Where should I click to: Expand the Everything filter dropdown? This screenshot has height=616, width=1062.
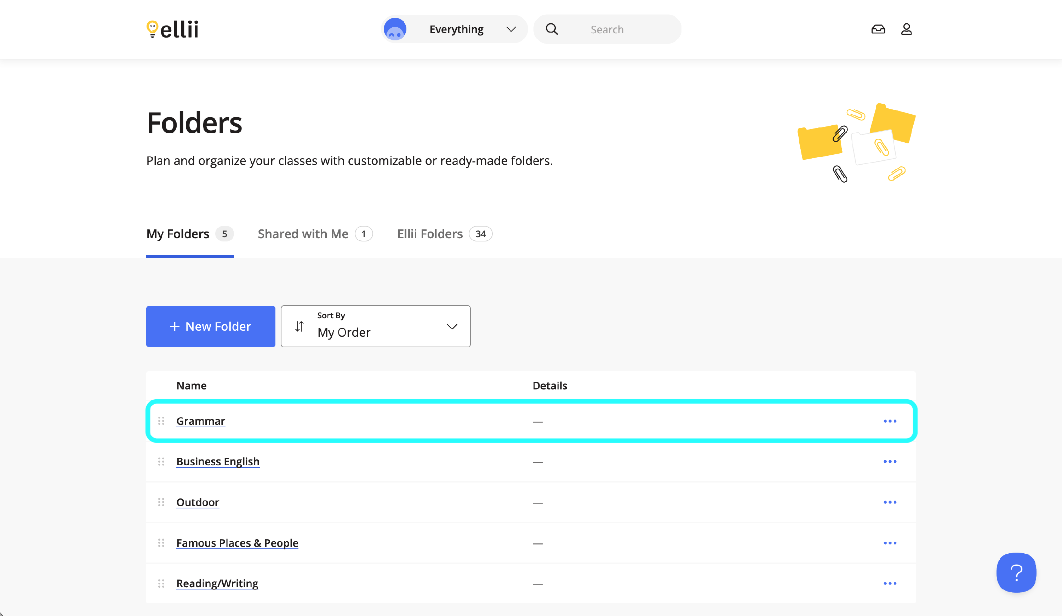pos(456,29)
